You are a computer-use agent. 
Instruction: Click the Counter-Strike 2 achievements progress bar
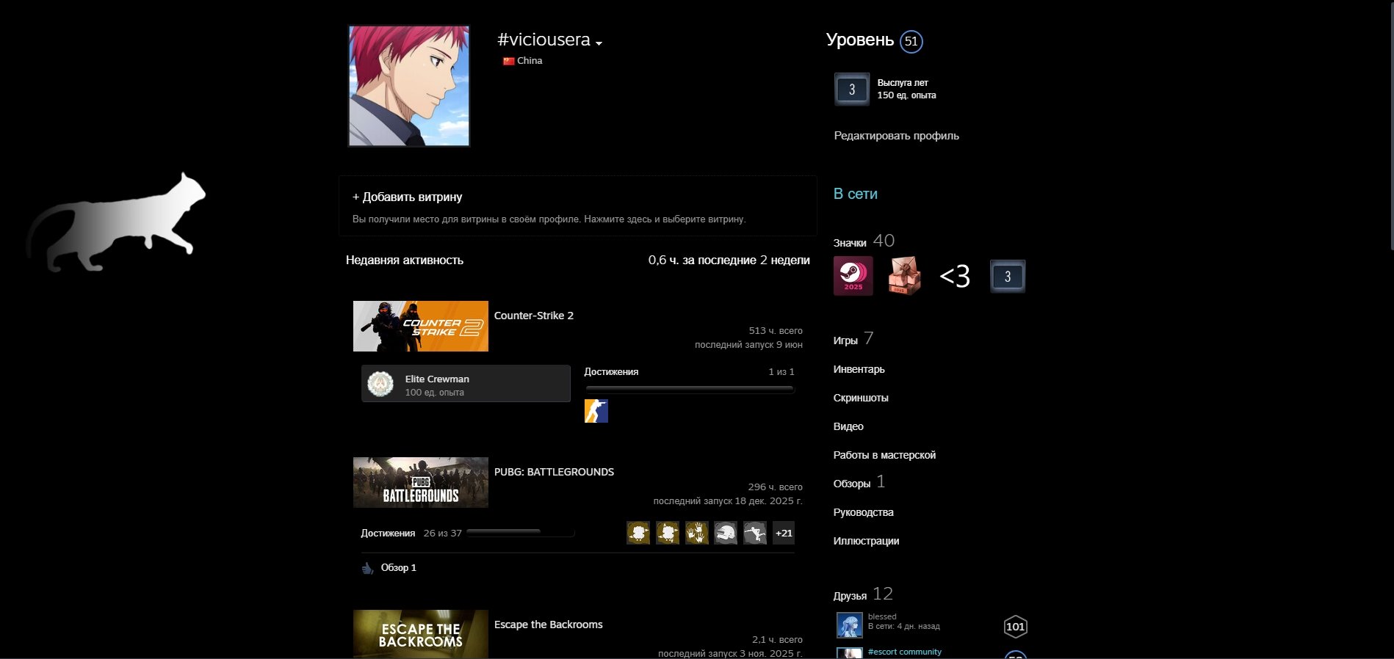(x=690, y=389)
